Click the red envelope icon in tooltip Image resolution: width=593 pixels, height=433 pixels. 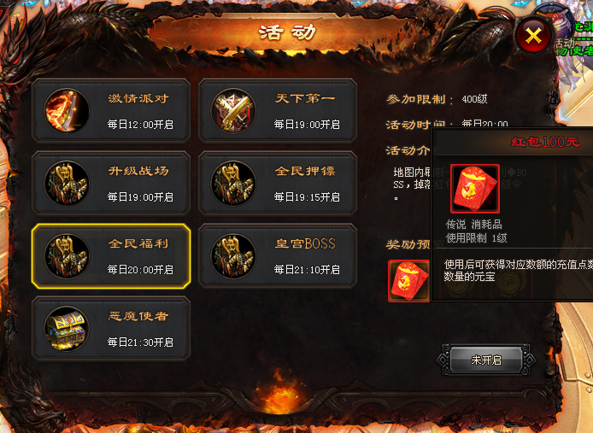click(475, 189)
